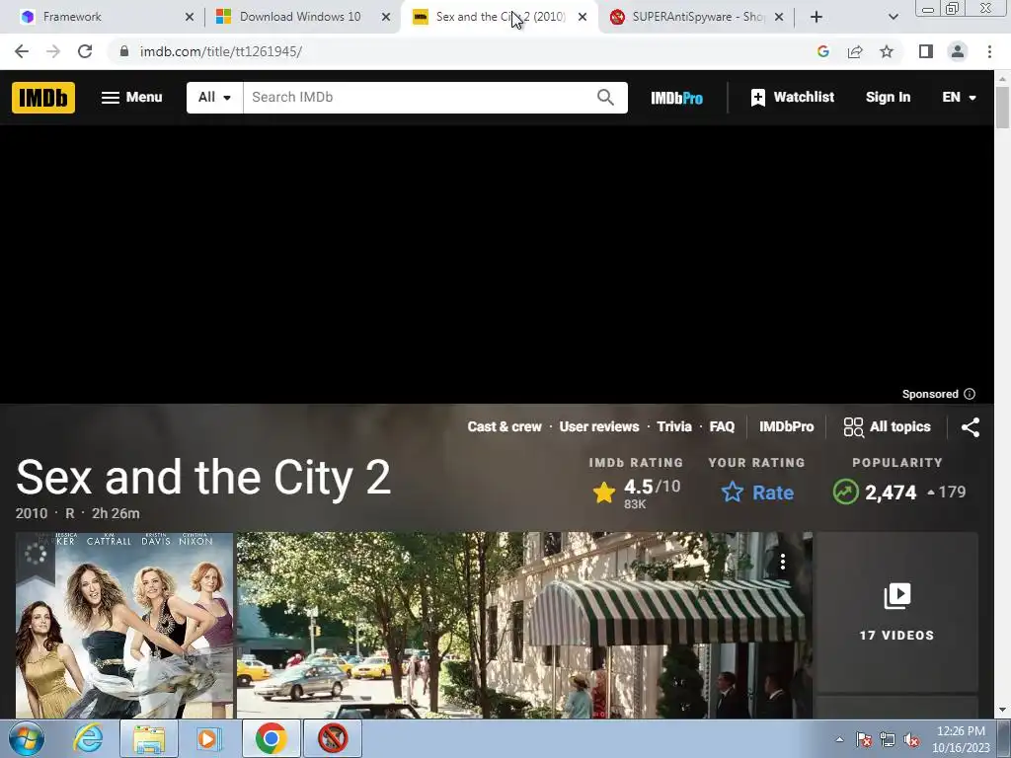Image resolution: width=1011 pixels, height=758 pixels.
Task: Click the muted volume tray icon
Action: coord(911,740)
